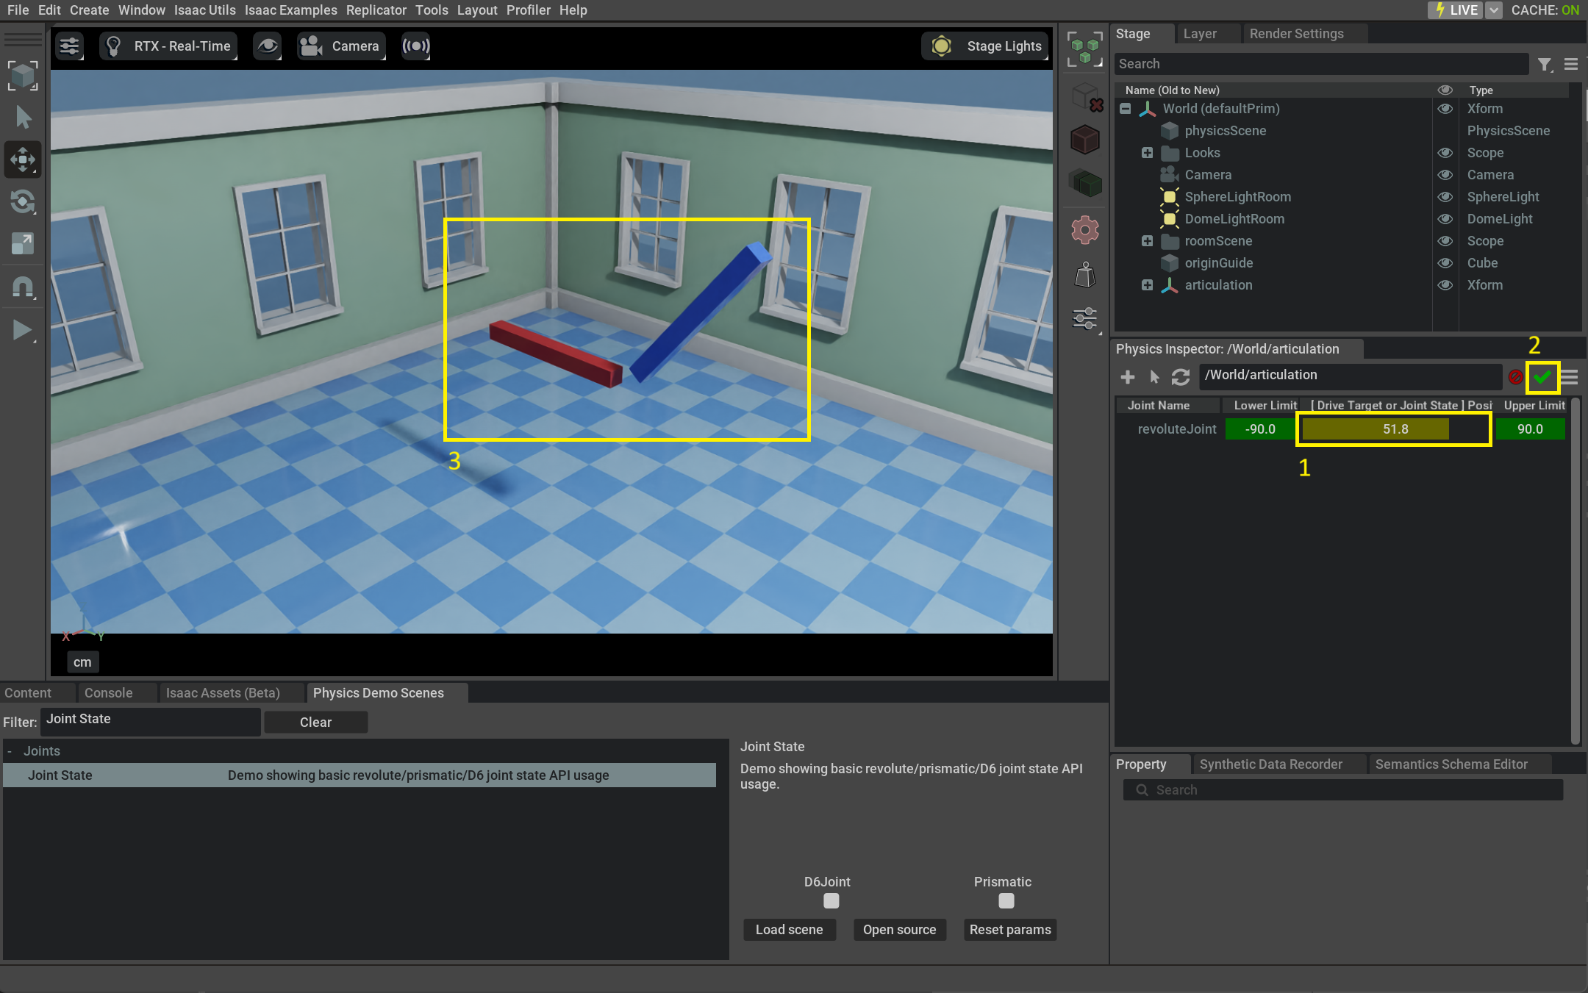Open viewport settings sliders icon

click(x=69, y=46)
